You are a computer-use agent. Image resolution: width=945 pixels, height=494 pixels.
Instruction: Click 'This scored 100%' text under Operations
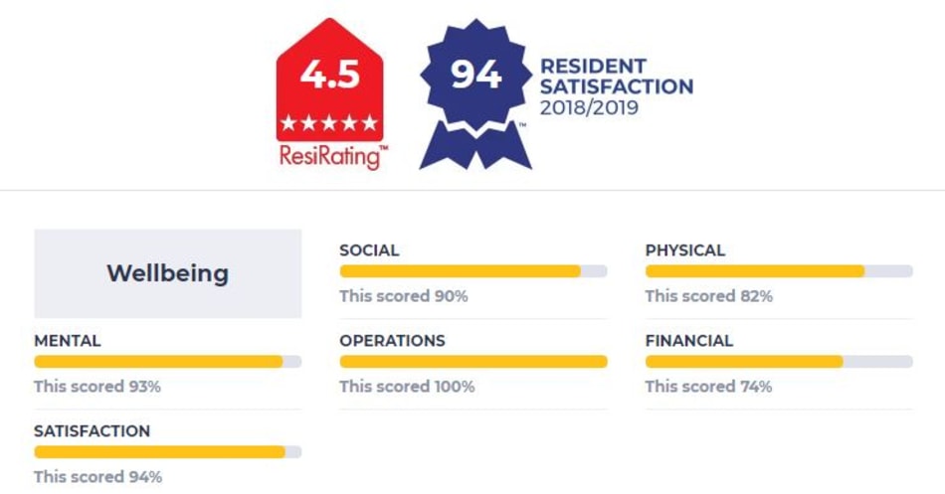pos(407,387)
